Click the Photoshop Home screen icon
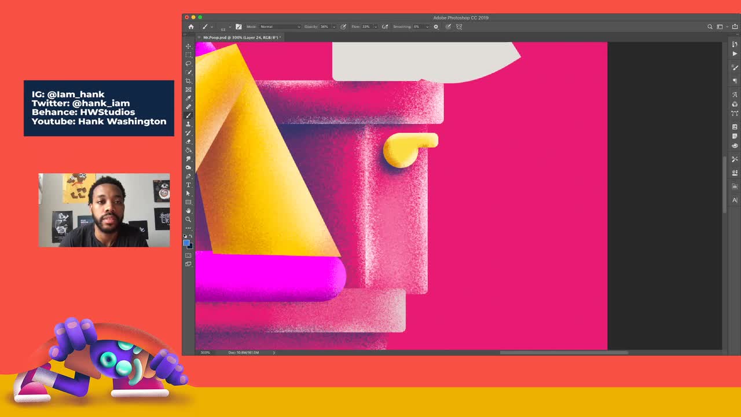741x417 pixels. pyautogui.click(x=191, y=27)
